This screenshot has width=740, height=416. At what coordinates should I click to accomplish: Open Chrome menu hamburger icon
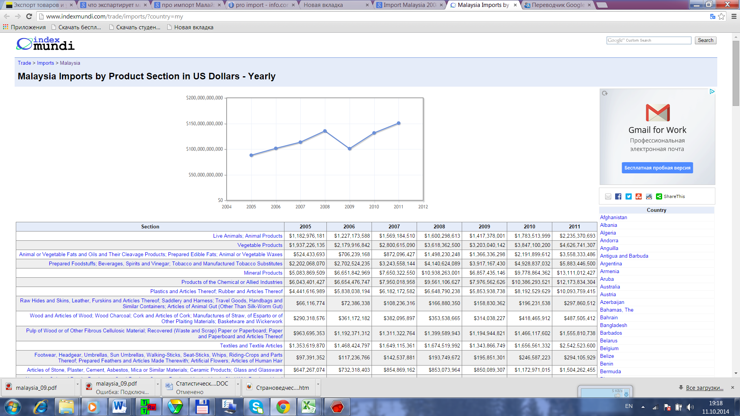[x=734, y=16]
